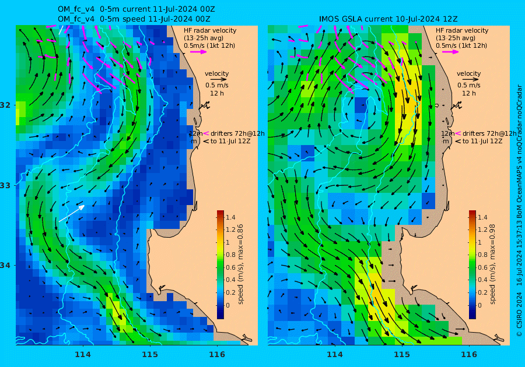
Task: Click 'HF radar velocity' label in left panel
Action: pyautogui.click(x=210, y=30)
